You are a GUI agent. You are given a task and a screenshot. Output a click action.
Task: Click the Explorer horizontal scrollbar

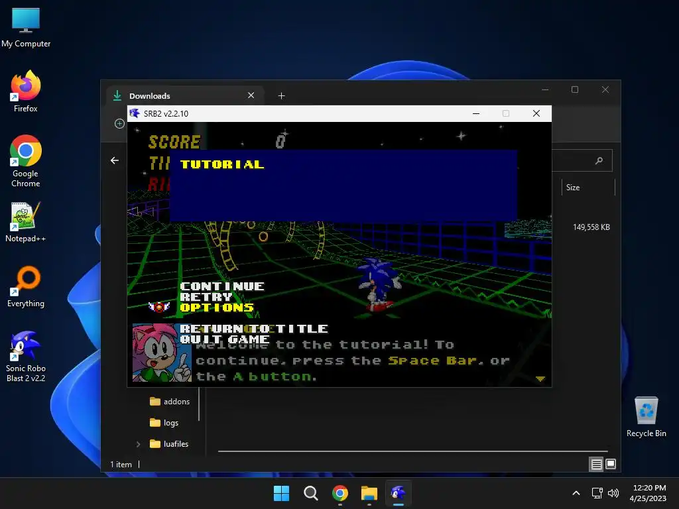pos(412,451)
